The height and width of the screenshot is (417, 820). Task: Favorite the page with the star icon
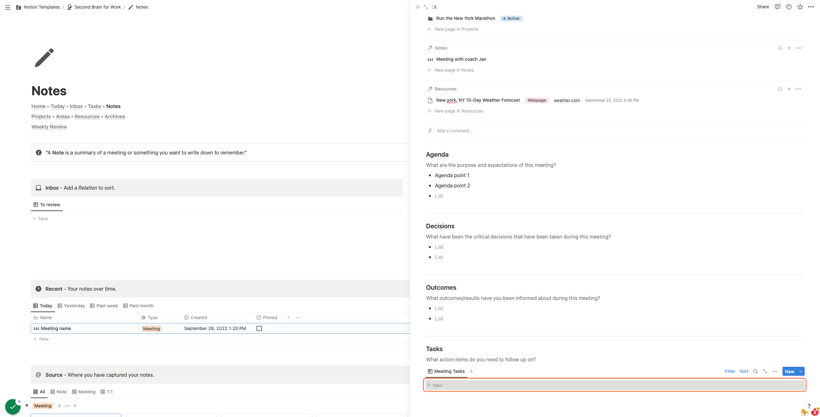tap(800, 7)
